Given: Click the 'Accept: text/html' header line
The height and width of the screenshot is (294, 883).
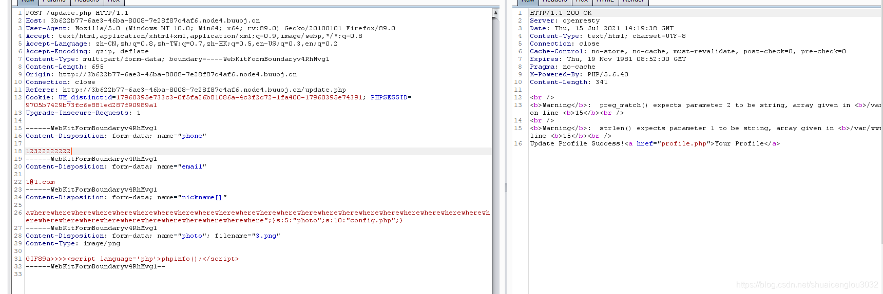Looking at the screenshot, I should click(x=194, y=36).
